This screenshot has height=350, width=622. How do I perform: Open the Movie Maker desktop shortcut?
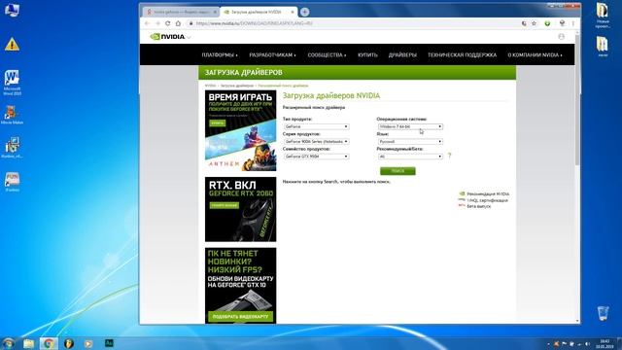12,115
